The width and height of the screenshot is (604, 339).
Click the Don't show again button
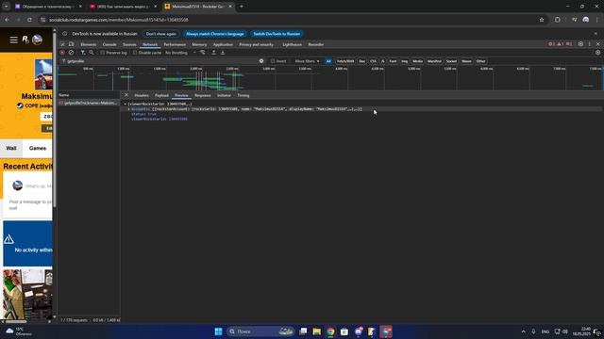pyautogui.click(x=161, y=34)
